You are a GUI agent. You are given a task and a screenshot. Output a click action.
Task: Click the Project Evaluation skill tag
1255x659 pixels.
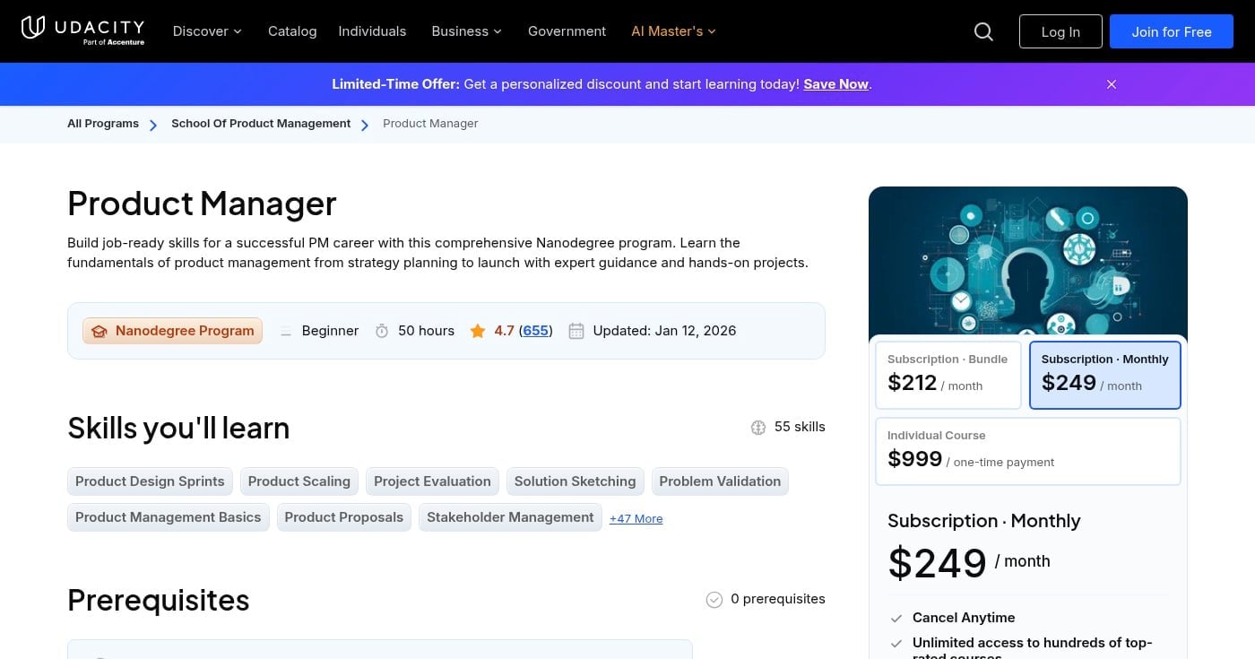point(432,481)
